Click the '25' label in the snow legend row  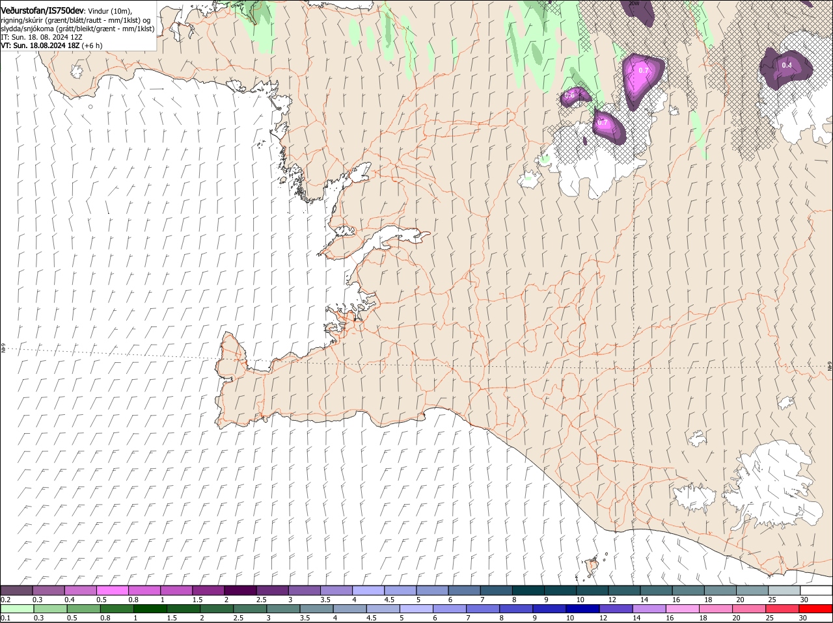(x=772, y=600)
